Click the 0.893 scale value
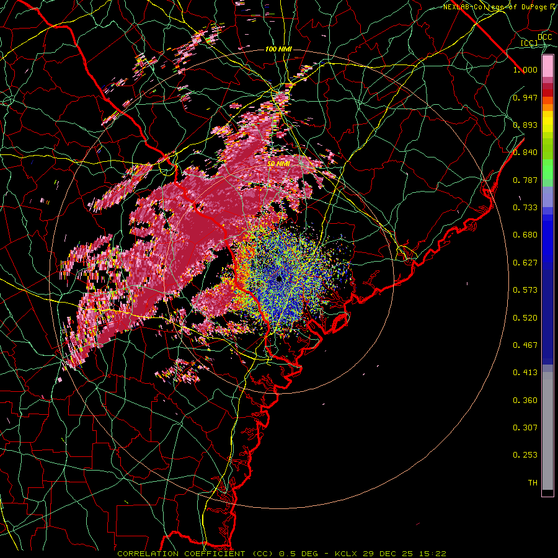Screen dimensions: 558x558 [x=525, y=125]
